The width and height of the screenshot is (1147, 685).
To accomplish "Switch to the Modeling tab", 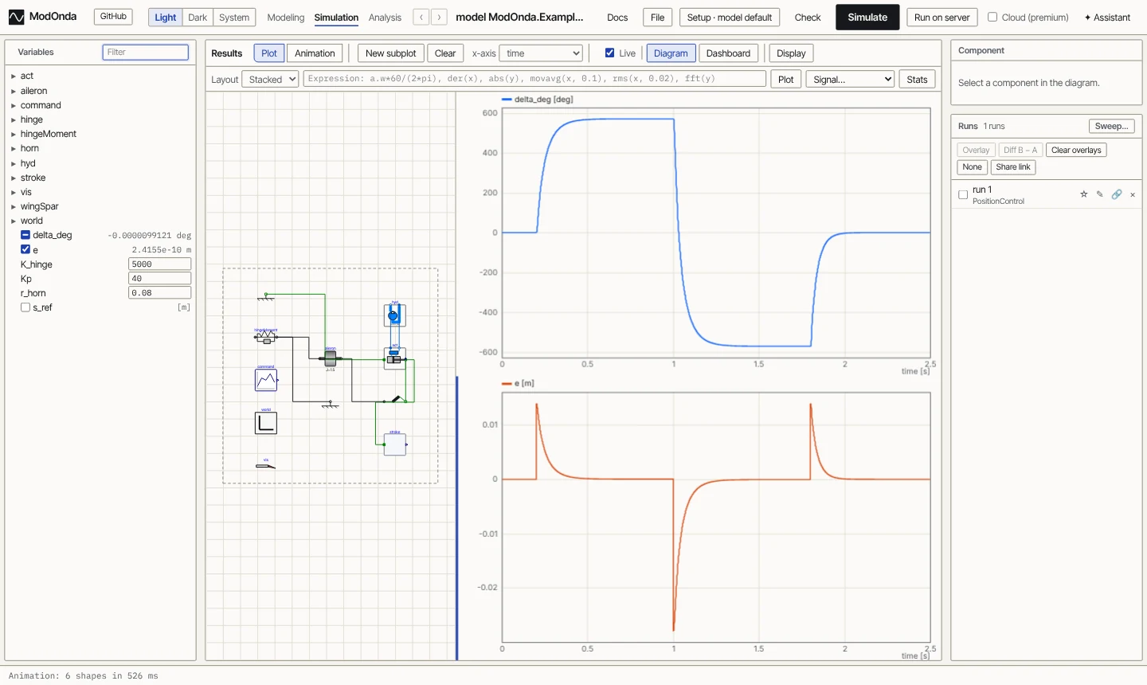I will (x=286, y=18).
